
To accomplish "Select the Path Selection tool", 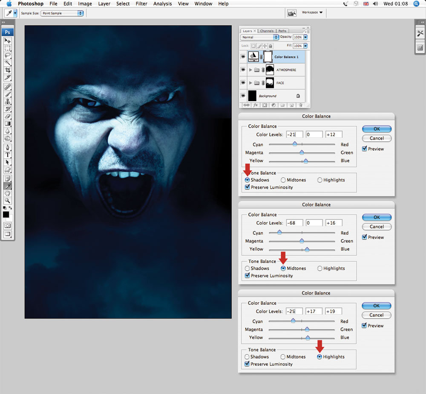I will coord(8,162).
